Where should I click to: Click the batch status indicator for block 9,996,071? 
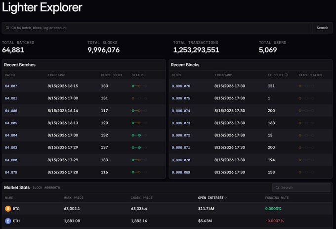coord(306,147)
